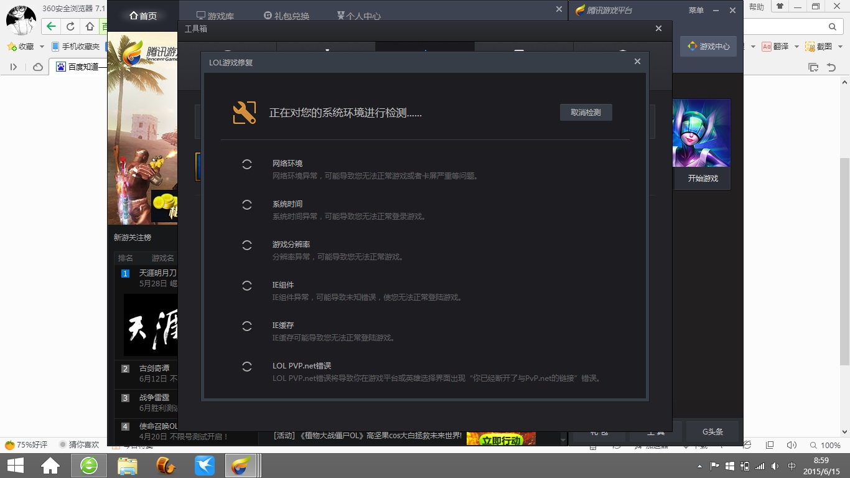
Task: Click the neon character game thumbnail
Action: click(x=701, y=133)
